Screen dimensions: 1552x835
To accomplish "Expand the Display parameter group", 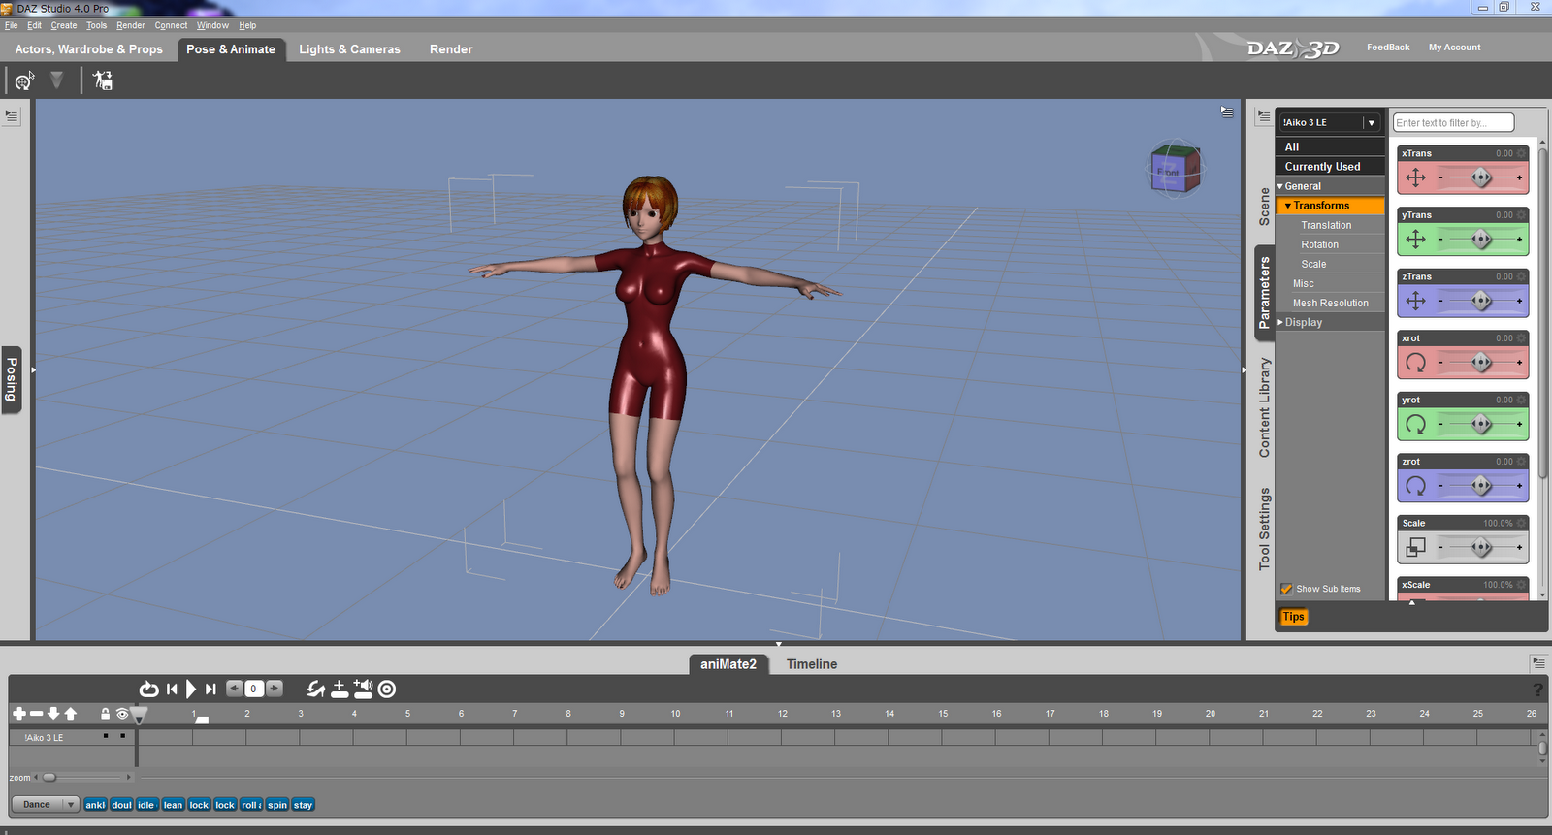I will (1280, 322).
